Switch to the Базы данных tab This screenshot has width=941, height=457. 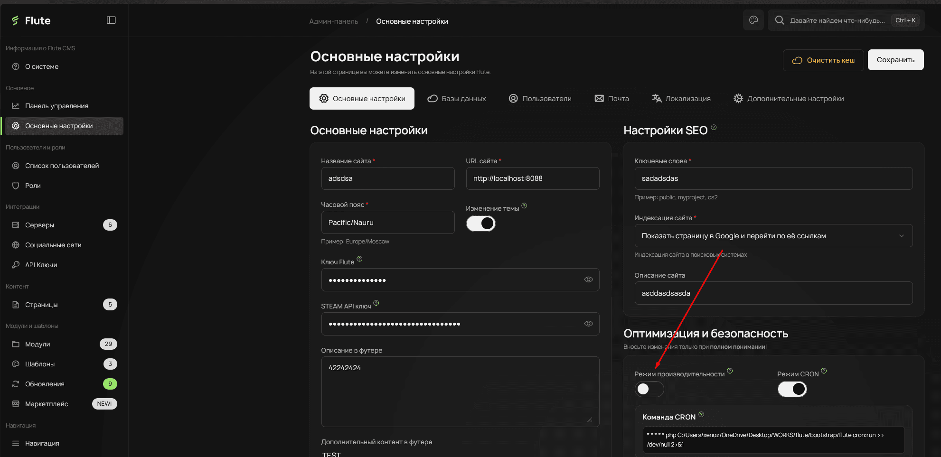[x=457, y=99]
